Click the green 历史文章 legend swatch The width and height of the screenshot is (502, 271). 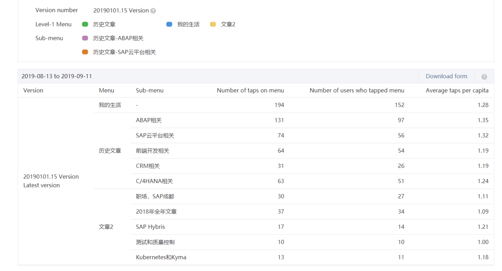pyautogui.click(x=85, y=24)
